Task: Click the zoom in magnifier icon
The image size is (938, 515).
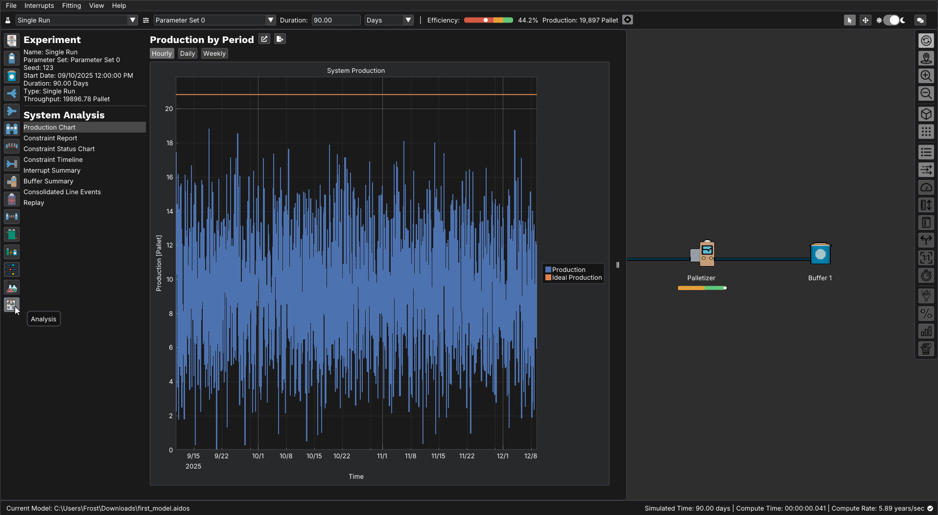Action: (926, 76)
